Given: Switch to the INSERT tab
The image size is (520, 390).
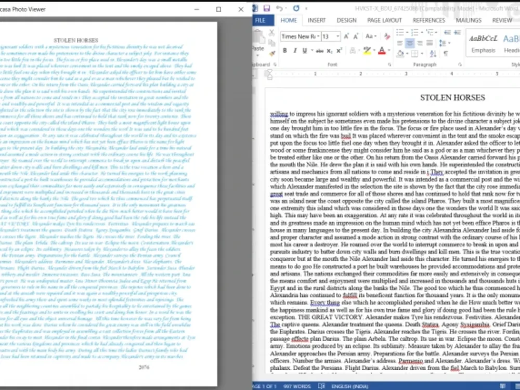Looking at the screenshot, I should click(317, 20).
